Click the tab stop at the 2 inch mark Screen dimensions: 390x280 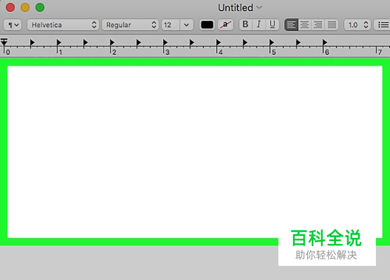pos(112,42)
